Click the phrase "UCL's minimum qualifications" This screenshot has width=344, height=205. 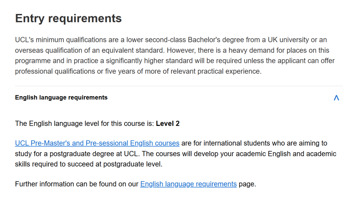57,40
